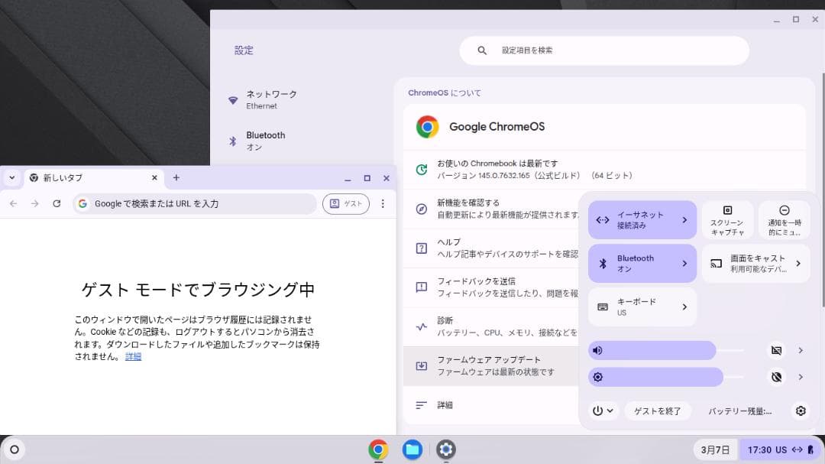The width and height of the screenshot is (825, 464).
Task: Expand cast devices arrow
Action: coord(798,263)
